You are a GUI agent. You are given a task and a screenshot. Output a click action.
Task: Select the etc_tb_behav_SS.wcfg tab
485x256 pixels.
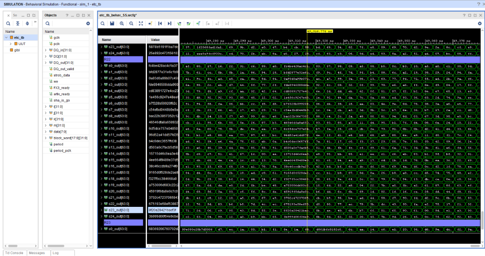[118, 15]
